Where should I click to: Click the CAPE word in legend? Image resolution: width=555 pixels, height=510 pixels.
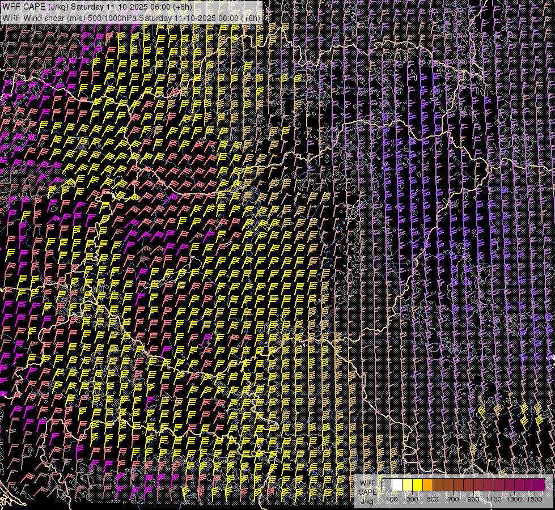point(367,492)
